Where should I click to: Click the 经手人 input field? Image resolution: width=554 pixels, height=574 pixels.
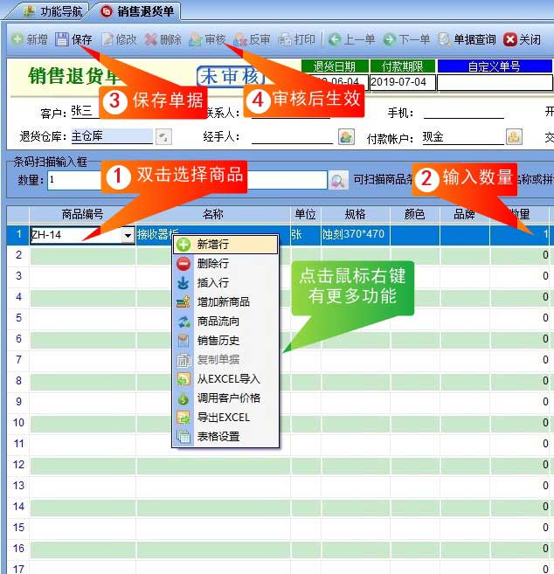click(292, 137)
